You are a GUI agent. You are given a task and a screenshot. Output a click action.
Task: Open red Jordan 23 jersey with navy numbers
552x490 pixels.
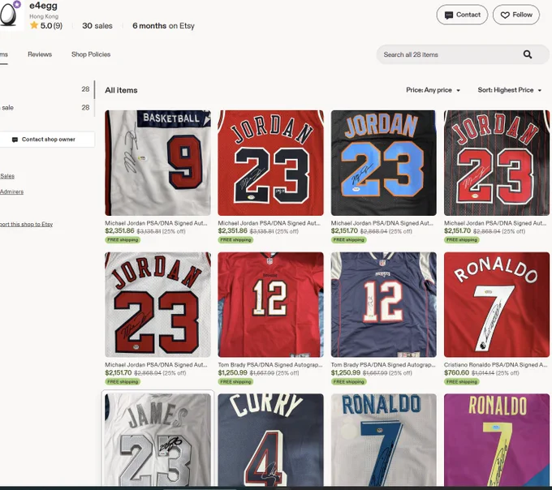click(270, 163)
